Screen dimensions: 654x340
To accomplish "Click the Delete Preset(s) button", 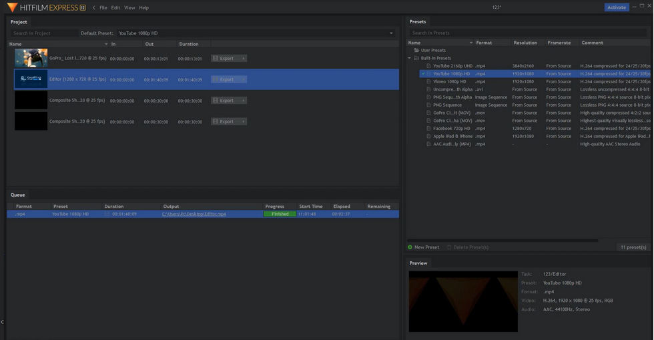I will (468, 247).
